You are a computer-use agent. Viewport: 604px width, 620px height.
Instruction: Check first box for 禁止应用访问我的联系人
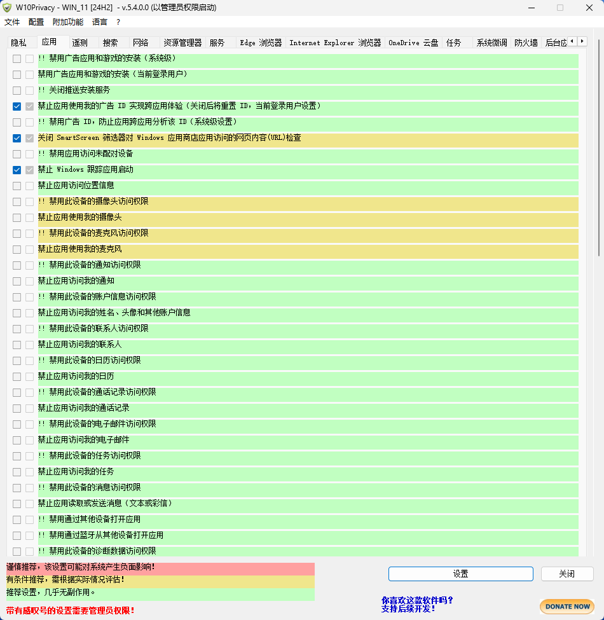click(17, 345)
